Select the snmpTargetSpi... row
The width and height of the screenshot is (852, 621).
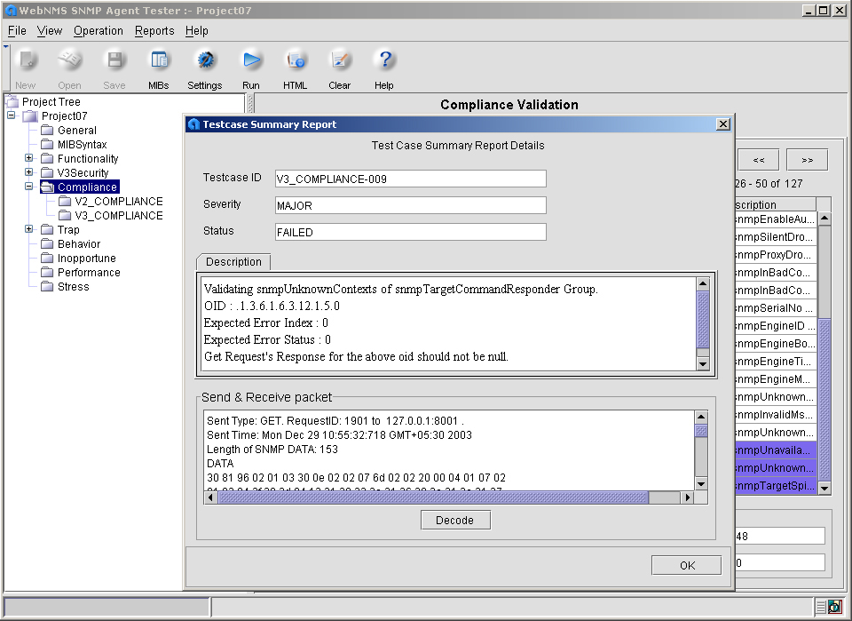tap(776, 486)
